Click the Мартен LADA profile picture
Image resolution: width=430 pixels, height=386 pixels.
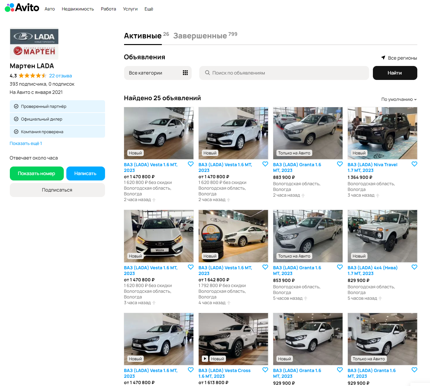coord(34,44)
